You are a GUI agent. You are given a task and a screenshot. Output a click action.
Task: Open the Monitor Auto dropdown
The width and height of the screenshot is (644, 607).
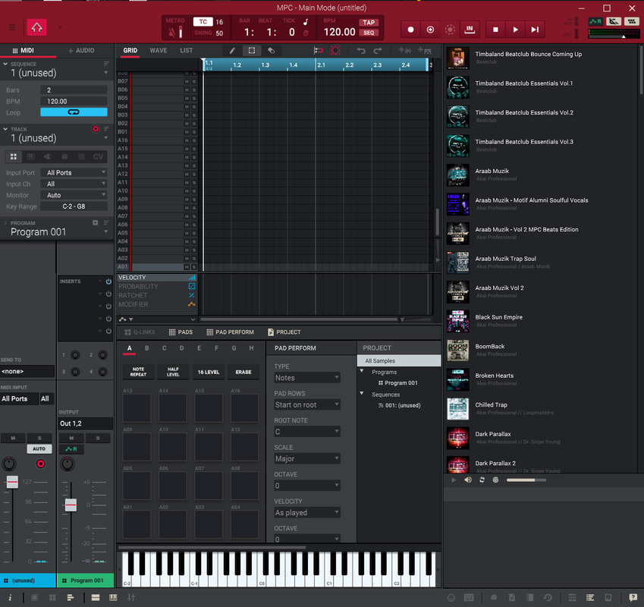(74, 196)
